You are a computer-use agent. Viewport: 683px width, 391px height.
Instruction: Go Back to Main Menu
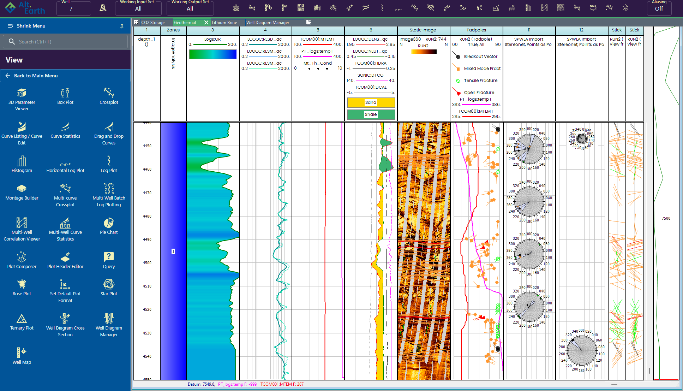click(x=35, y=76)
